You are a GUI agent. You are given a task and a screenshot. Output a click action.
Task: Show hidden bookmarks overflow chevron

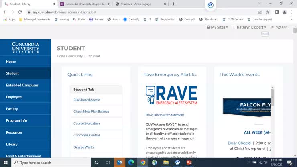point(291,19)
